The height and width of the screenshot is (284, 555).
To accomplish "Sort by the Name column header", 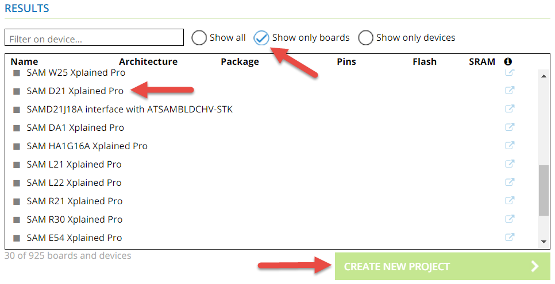I will coord(24,61).
